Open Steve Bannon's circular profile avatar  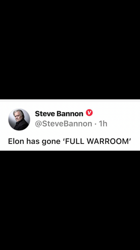(x=19, y=119)
